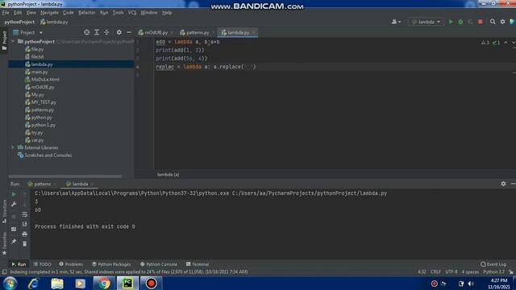Toggle tool window bars icon in status bar corner
The width and height of the screenshot is (516, 290).
point(4,272)
